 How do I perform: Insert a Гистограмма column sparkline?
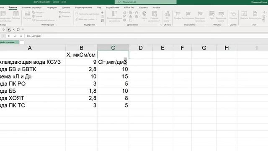(188, 15)
